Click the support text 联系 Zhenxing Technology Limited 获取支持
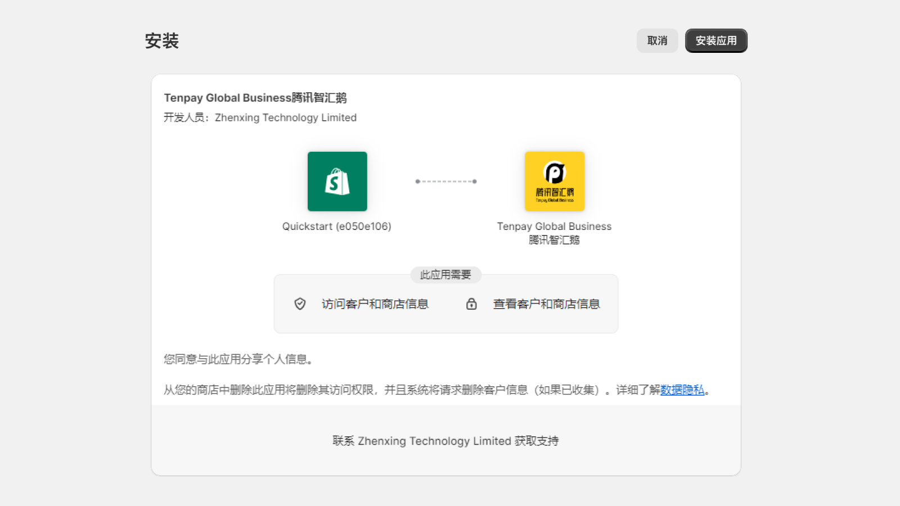Viewport: 900px width, 506px height. coord(445,441)
